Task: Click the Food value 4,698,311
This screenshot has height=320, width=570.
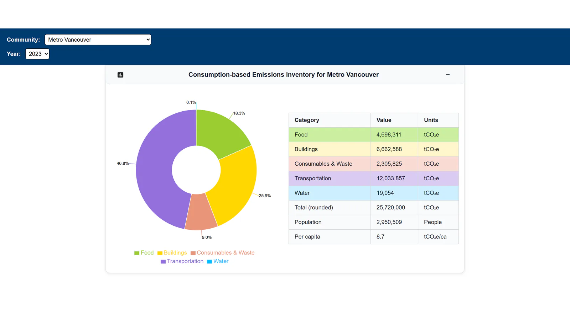Action: [394, 135]
